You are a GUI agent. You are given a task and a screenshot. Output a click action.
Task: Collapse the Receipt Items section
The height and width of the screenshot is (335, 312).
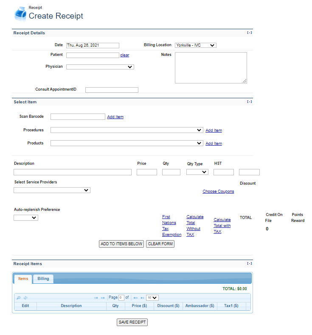click(x=249, y=263)
